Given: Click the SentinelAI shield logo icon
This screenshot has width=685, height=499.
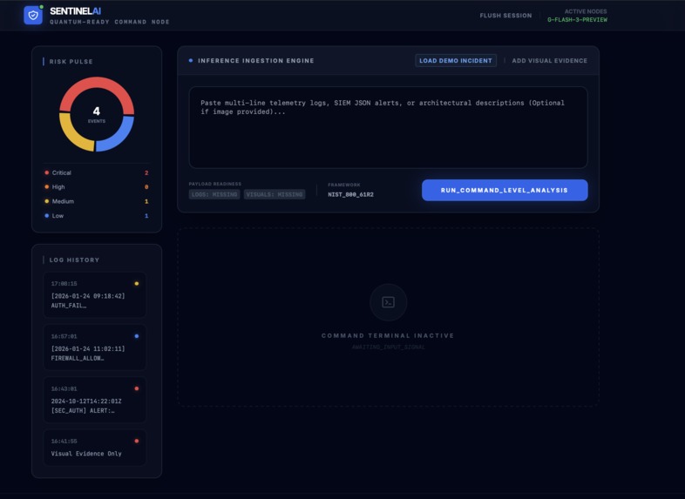Looking at the screenshot, I should (x=33, y=16).
